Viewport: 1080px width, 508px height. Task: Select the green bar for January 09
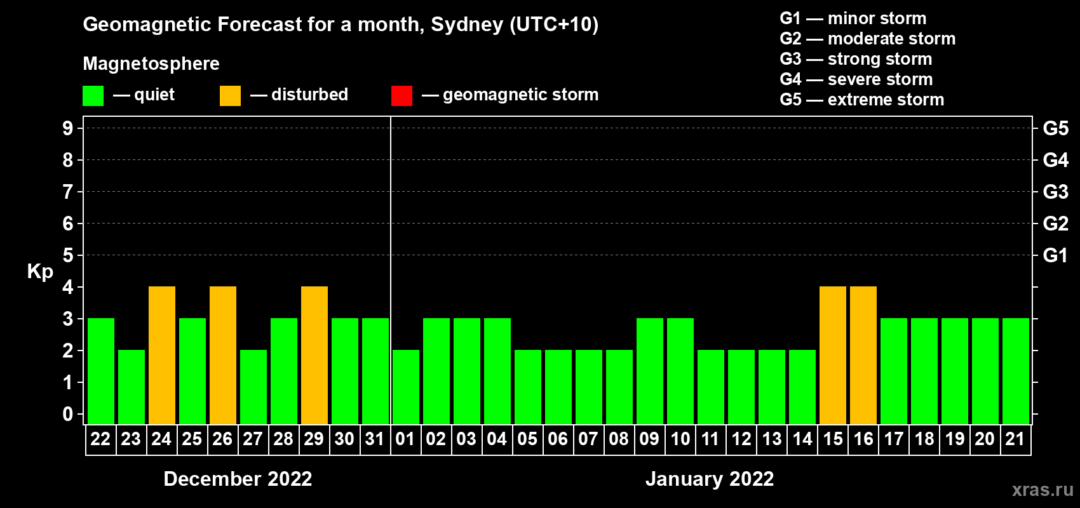point(650,371)
